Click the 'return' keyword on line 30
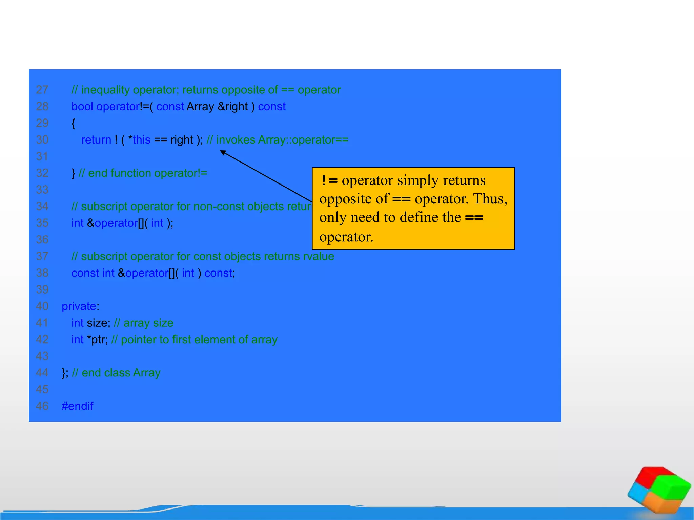 point(96,140)
